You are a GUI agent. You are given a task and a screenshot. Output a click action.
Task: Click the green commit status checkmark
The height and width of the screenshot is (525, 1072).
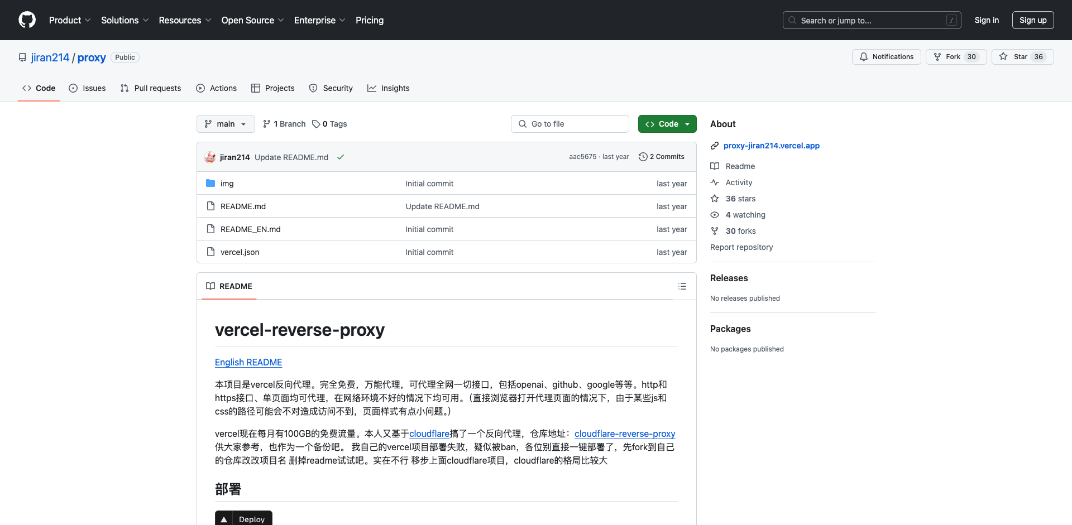point(341,157)
